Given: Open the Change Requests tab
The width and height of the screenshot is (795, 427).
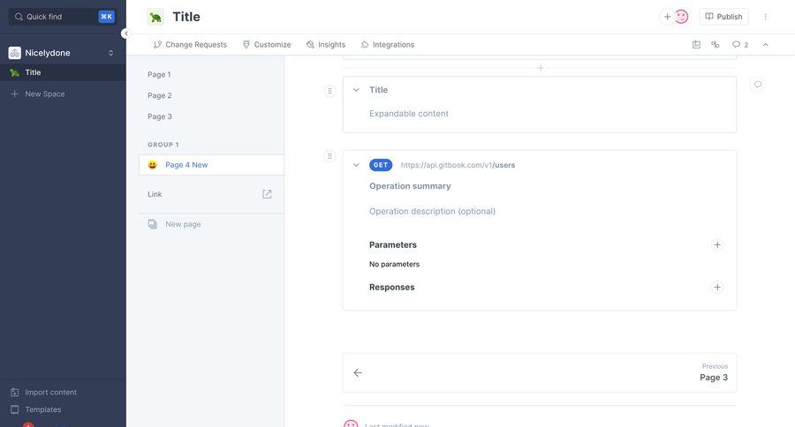Looking at the screenshot, I should coord(190,44).
